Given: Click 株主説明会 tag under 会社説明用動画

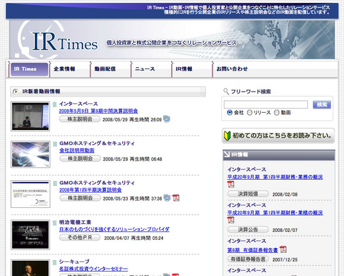Looking at the screenshot, I should [x=80, y=159].
